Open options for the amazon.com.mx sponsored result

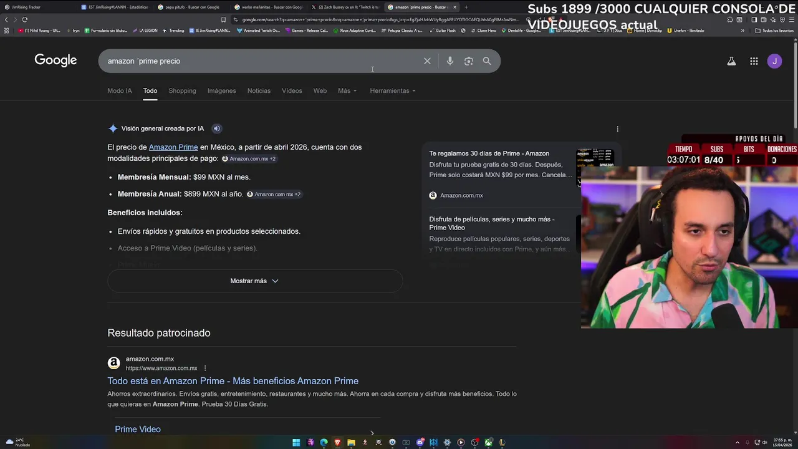[x=205, y=368]
